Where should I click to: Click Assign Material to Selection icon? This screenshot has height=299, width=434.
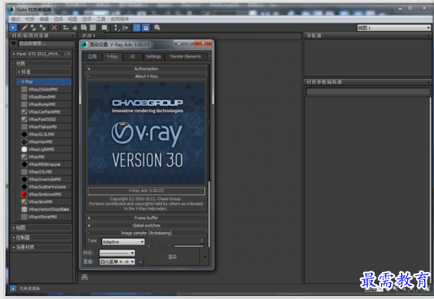click(x=42, y=28)
